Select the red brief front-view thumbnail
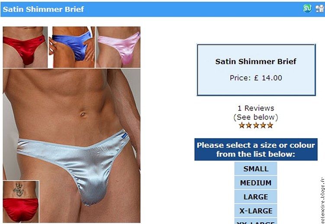The image size is (325, 224). (25, 47)
